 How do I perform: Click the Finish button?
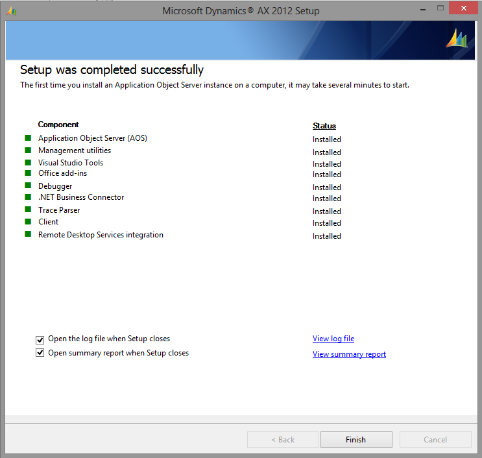pos(356,440)
